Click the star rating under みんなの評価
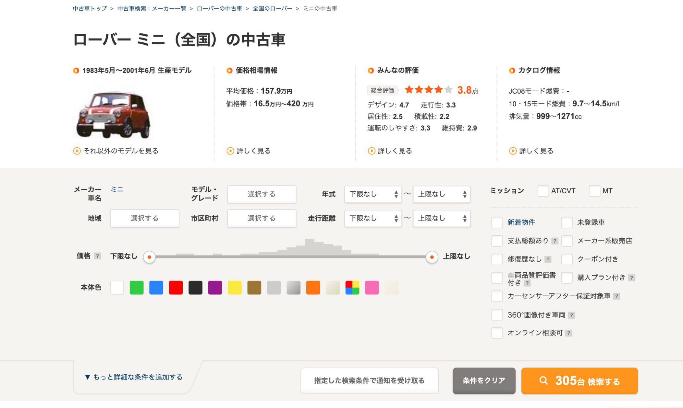This screenshot has height=408, width=683. pos(428,90)
